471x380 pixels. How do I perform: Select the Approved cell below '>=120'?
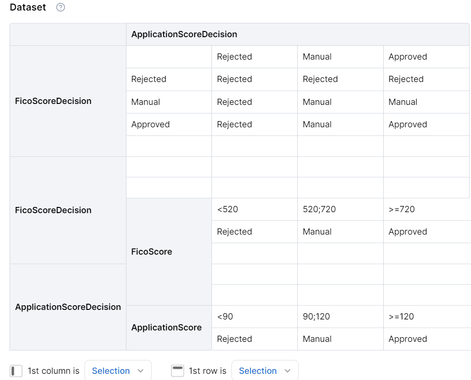(x=426, y=339)
